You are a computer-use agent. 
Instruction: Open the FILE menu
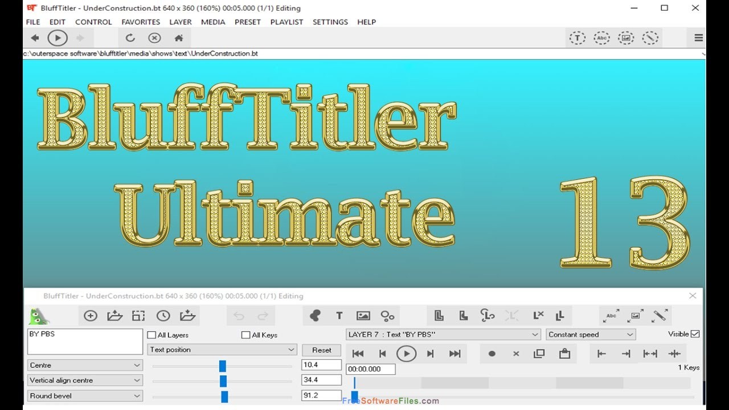click(x=33, y=22)
